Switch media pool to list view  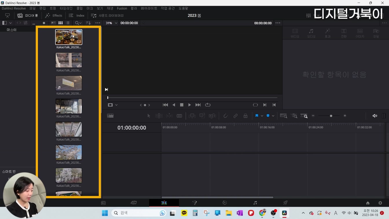(68, 23)
